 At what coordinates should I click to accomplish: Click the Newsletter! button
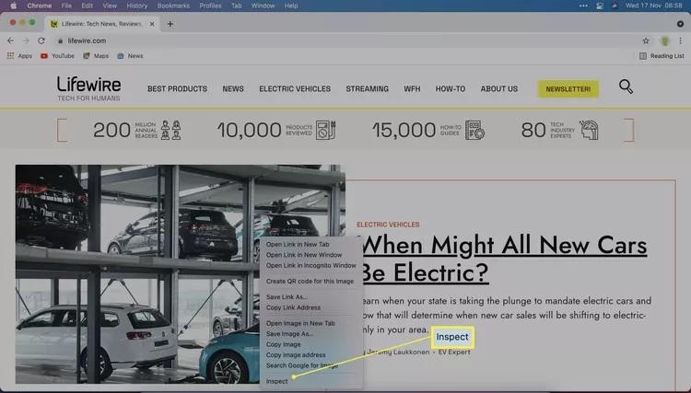coord(568,89)
